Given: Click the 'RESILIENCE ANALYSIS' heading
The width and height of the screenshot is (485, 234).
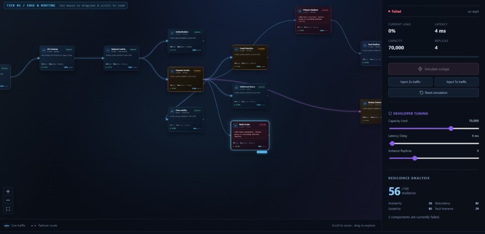Looking at the screenshot, I should pyautogui.click(x=409, y=178).
